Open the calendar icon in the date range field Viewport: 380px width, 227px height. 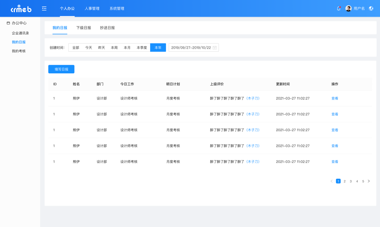pyautogui.click(x=215, y=48)
